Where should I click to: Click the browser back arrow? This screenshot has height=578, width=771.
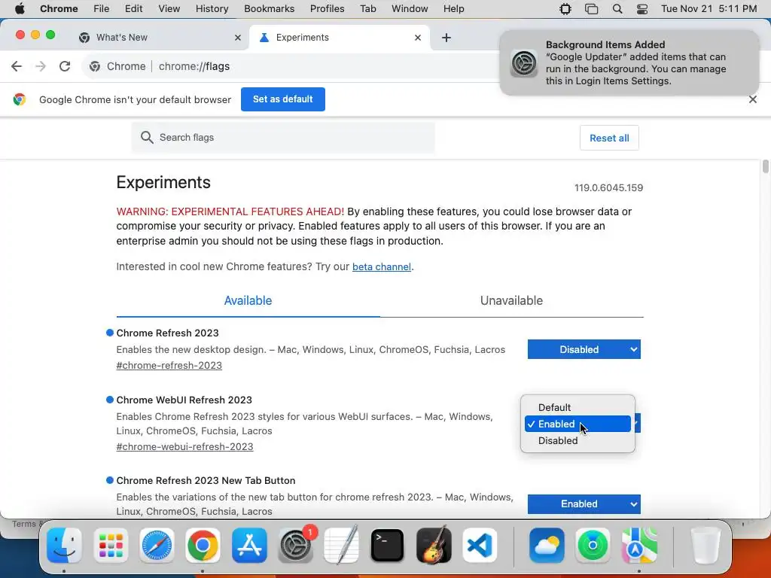point(17,66)
